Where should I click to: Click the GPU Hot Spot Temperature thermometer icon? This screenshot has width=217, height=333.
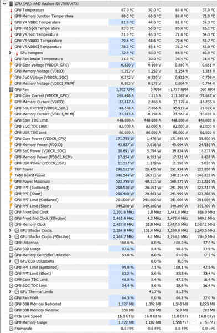coord(11,28)
